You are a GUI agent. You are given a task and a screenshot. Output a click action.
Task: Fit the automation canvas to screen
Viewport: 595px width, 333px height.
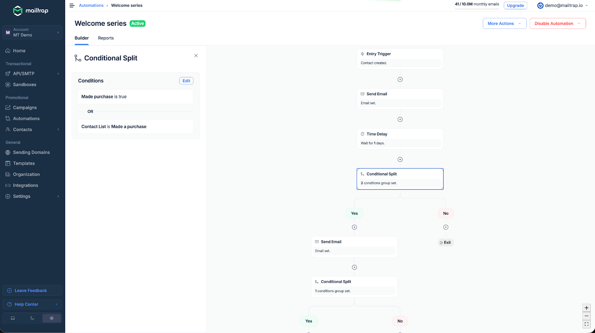tap(586, 324)
